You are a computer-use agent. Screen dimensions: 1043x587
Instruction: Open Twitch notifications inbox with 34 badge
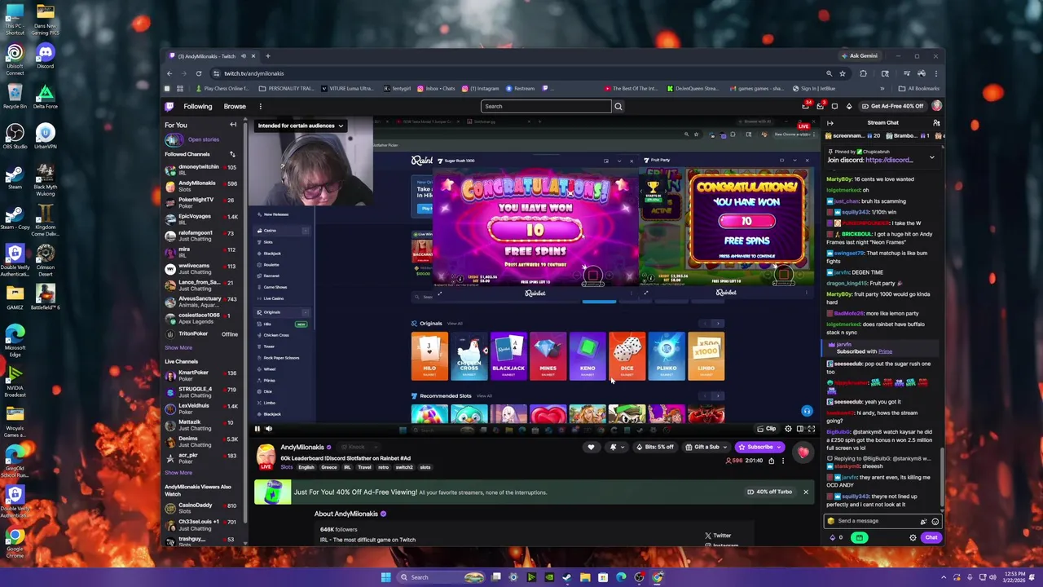coord(806,106)
